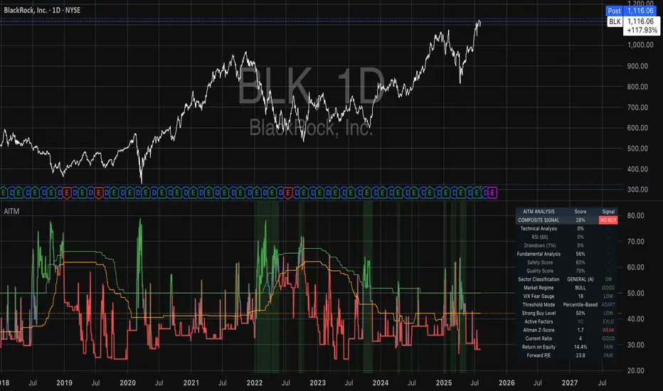Click the GENERAL (A) sector value
Viewport: 663px width, 391px height.
pyautogui.click(x=580, y=279)
